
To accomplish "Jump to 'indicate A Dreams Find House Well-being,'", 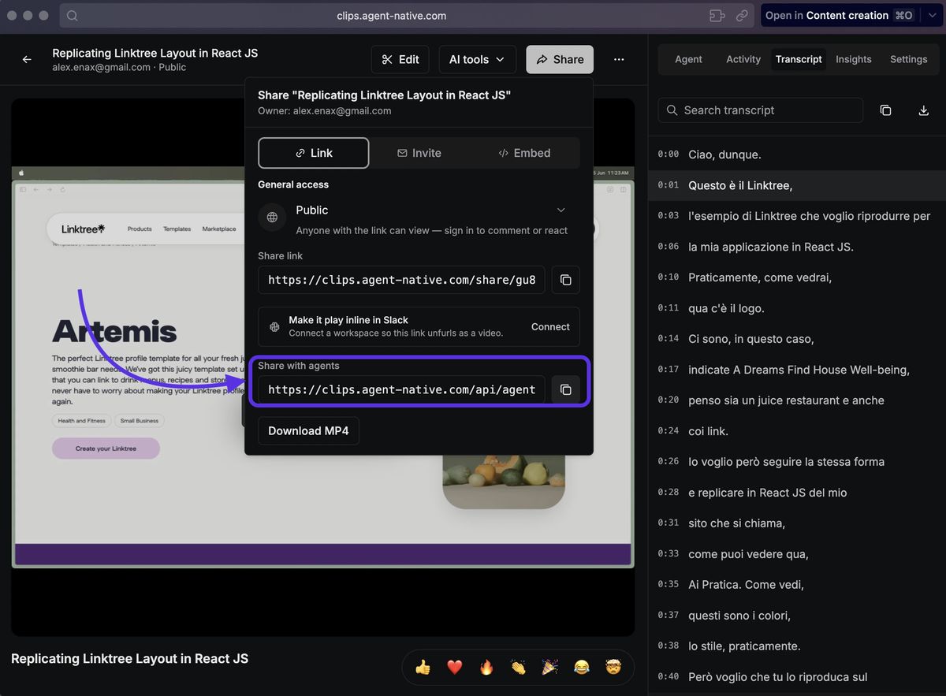I will pyautogui.click(x=797, y=370).
